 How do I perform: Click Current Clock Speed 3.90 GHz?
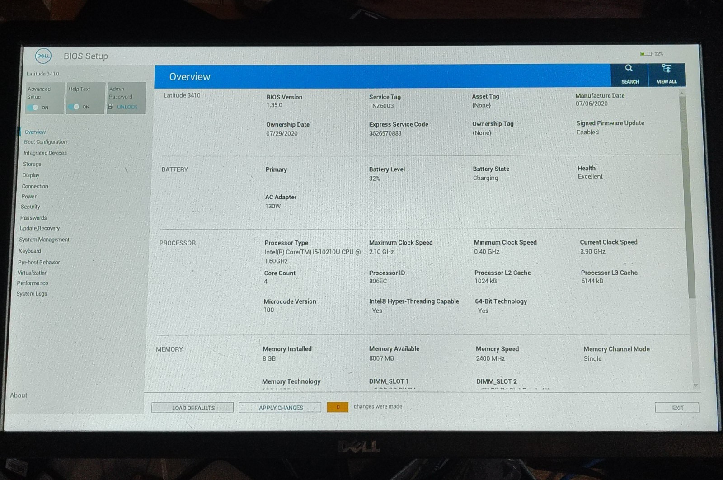[592, 251]
